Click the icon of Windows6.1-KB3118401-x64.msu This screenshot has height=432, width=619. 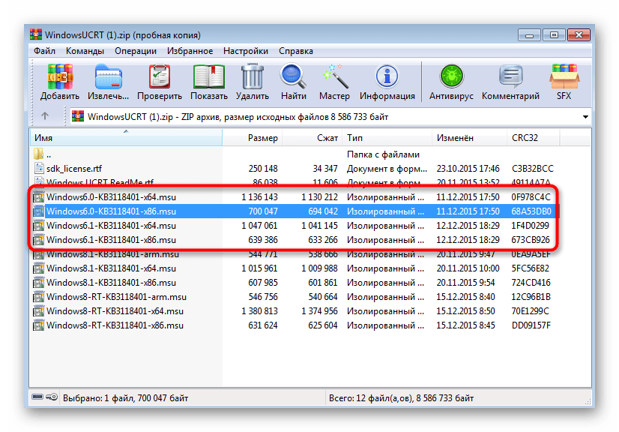point(38,225)
